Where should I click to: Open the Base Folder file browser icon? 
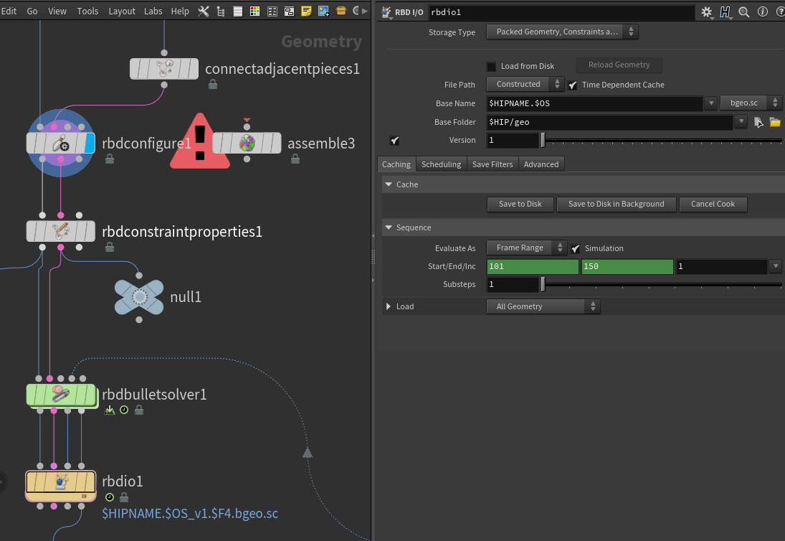pyautogui.click(x=774, y=122)
